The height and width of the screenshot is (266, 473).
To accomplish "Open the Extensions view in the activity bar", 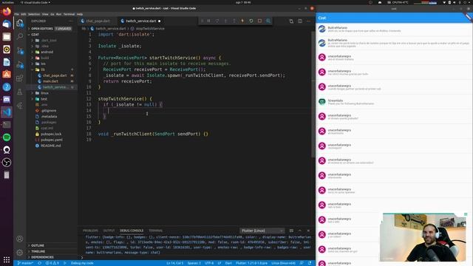I will point(20,78).
